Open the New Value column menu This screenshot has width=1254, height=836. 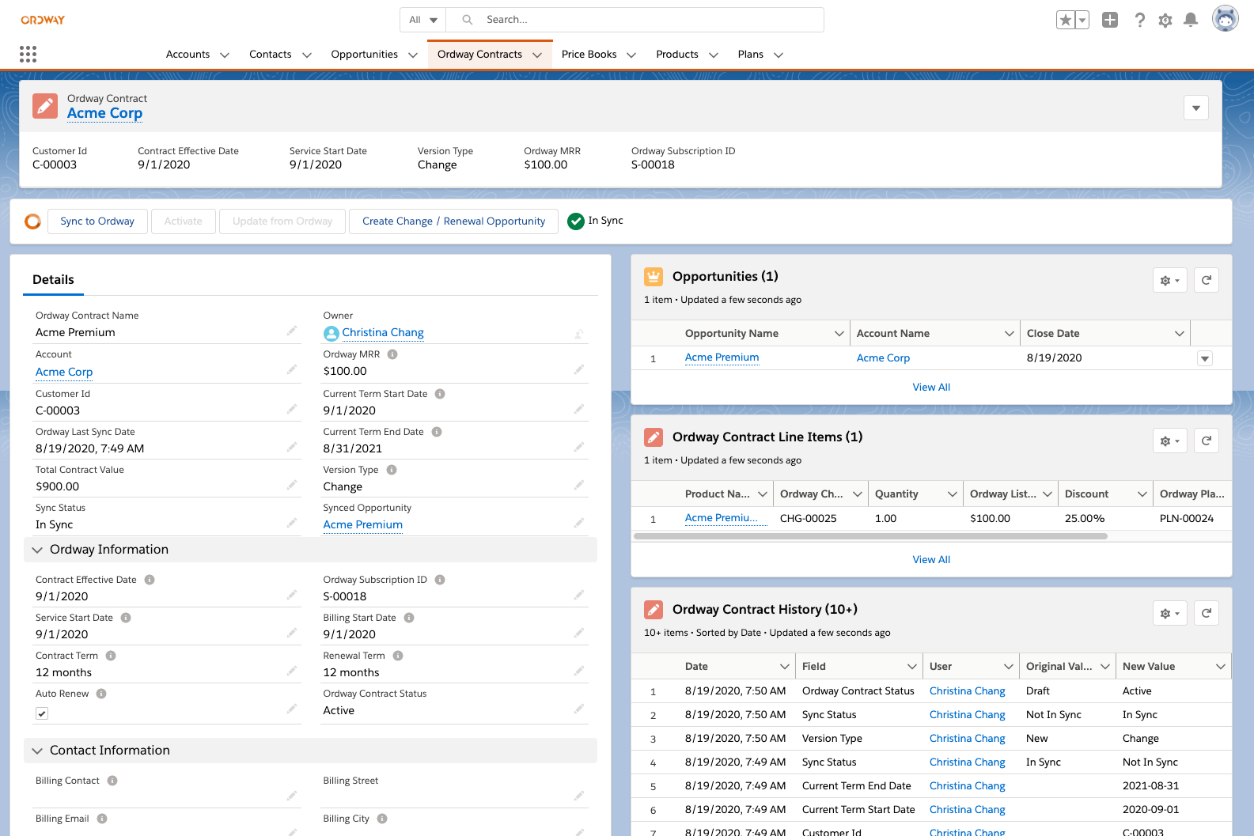click(x=1220, y=667)
